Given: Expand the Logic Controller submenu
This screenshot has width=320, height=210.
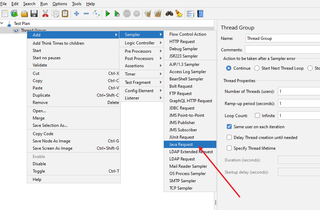Looking at the screenshot, I should tap(140, 43).
